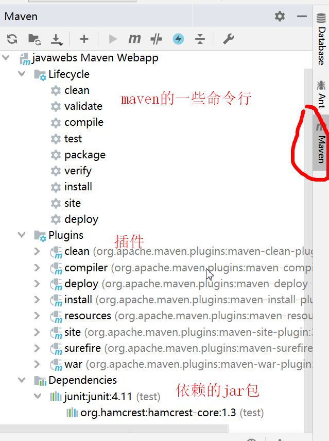This screenshot has width=329, height=441.
Task: Select site lifecycle goal
Action: [73, 203]
